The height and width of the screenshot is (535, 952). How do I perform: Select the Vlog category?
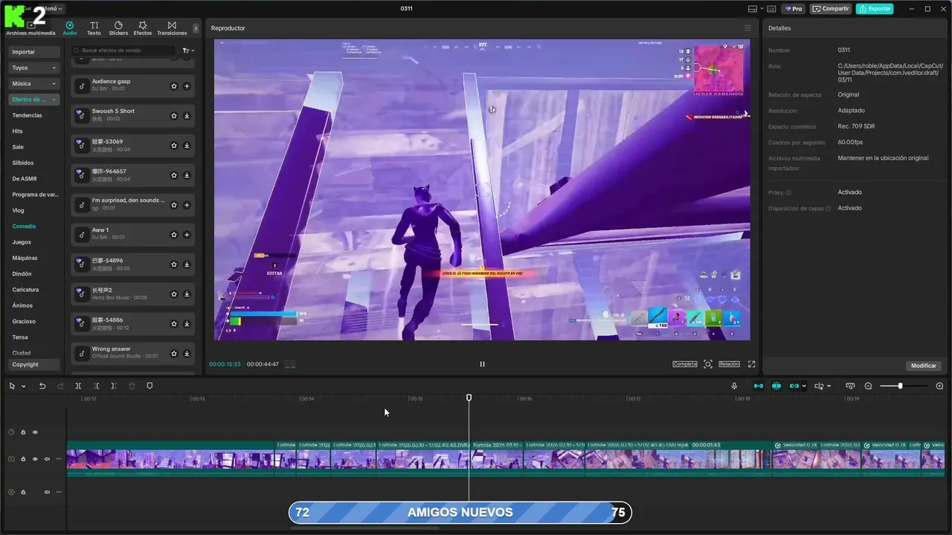tap(19, 210)
